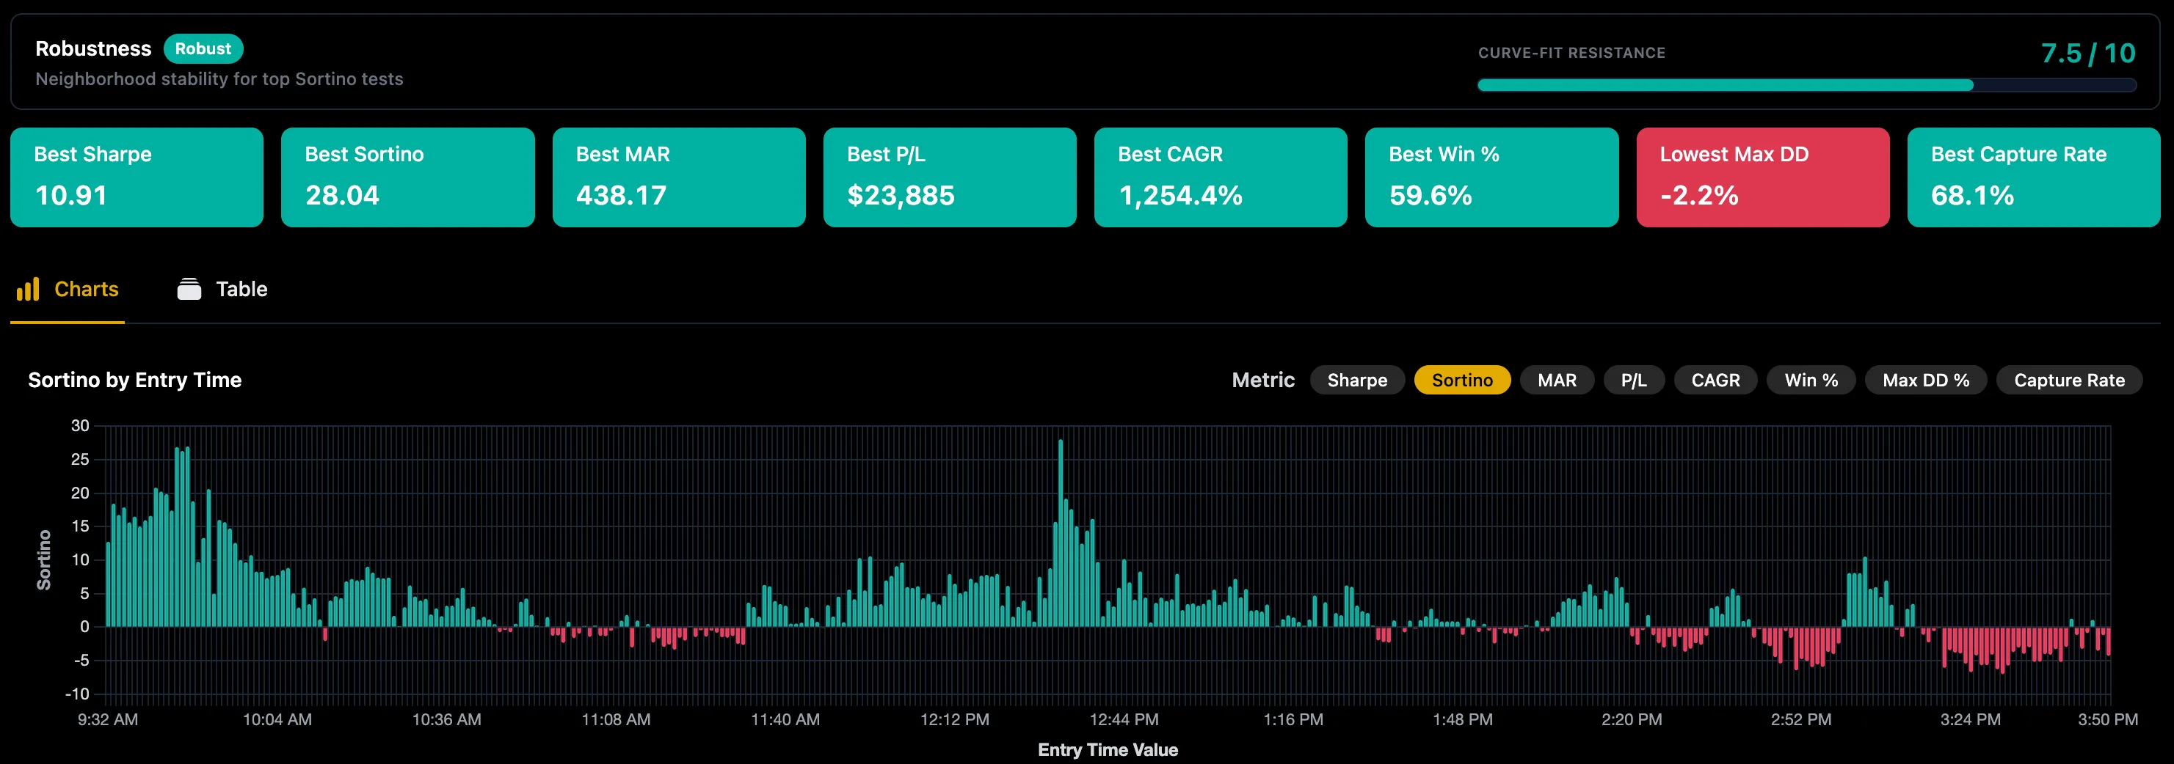Click the 12:12 PM axis label
Image resolution: width=2174 pixels, height=764 pixels.
[x=954, y=719]
